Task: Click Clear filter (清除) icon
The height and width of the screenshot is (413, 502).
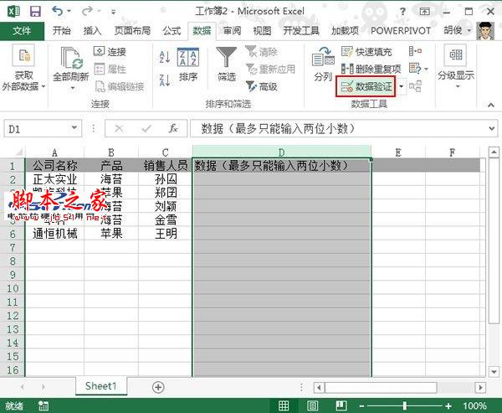Action: coord(251,51)
